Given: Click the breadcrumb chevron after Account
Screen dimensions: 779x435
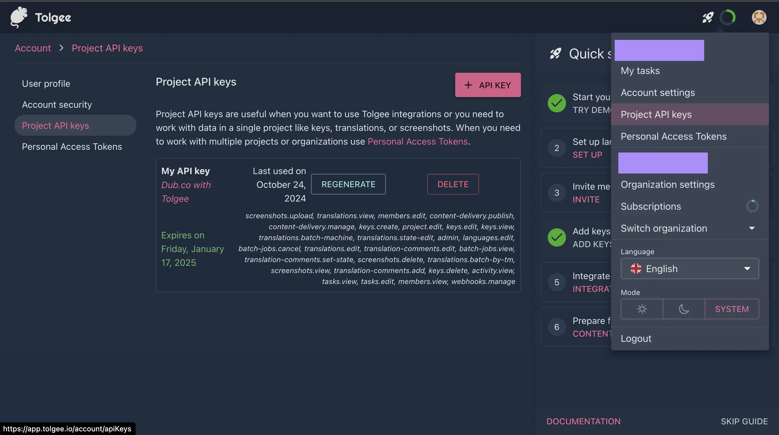Looking at the screenshot, I should coord(61,48).
